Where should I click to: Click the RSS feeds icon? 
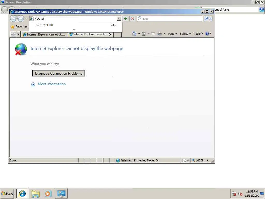[x=143, y=34]
